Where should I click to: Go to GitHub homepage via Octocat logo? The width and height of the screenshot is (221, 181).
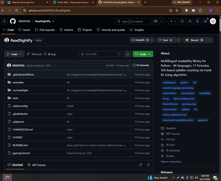[x=13, y=21]
